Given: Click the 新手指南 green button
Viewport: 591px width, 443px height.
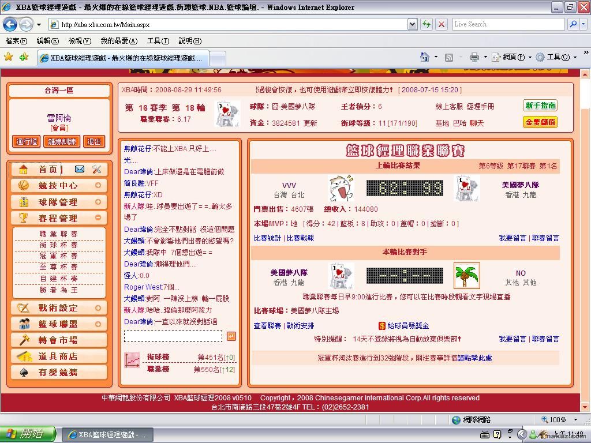Looking at the screenshot, I should 540,106.
